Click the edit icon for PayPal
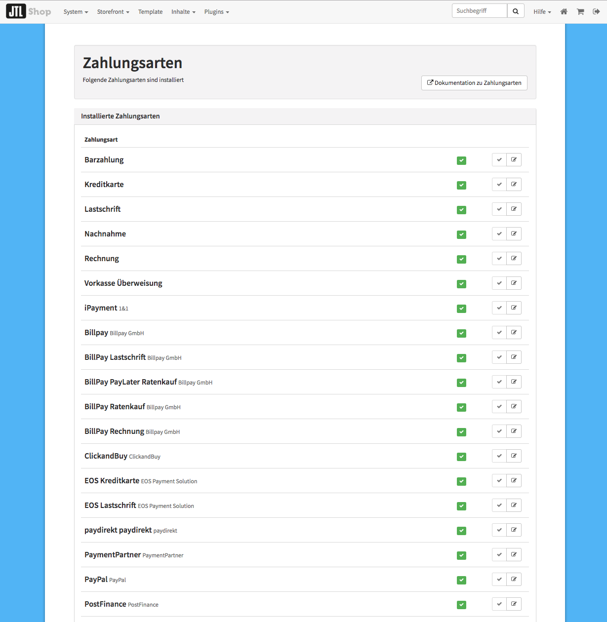Viewport: 607px width, 622px height. pos(514,580)
